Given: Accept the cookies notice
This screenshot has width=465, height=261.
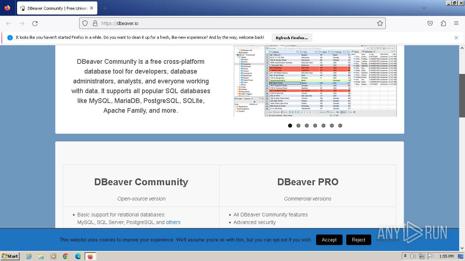Looking at the screenshot, I should click(x=329, y=240).
